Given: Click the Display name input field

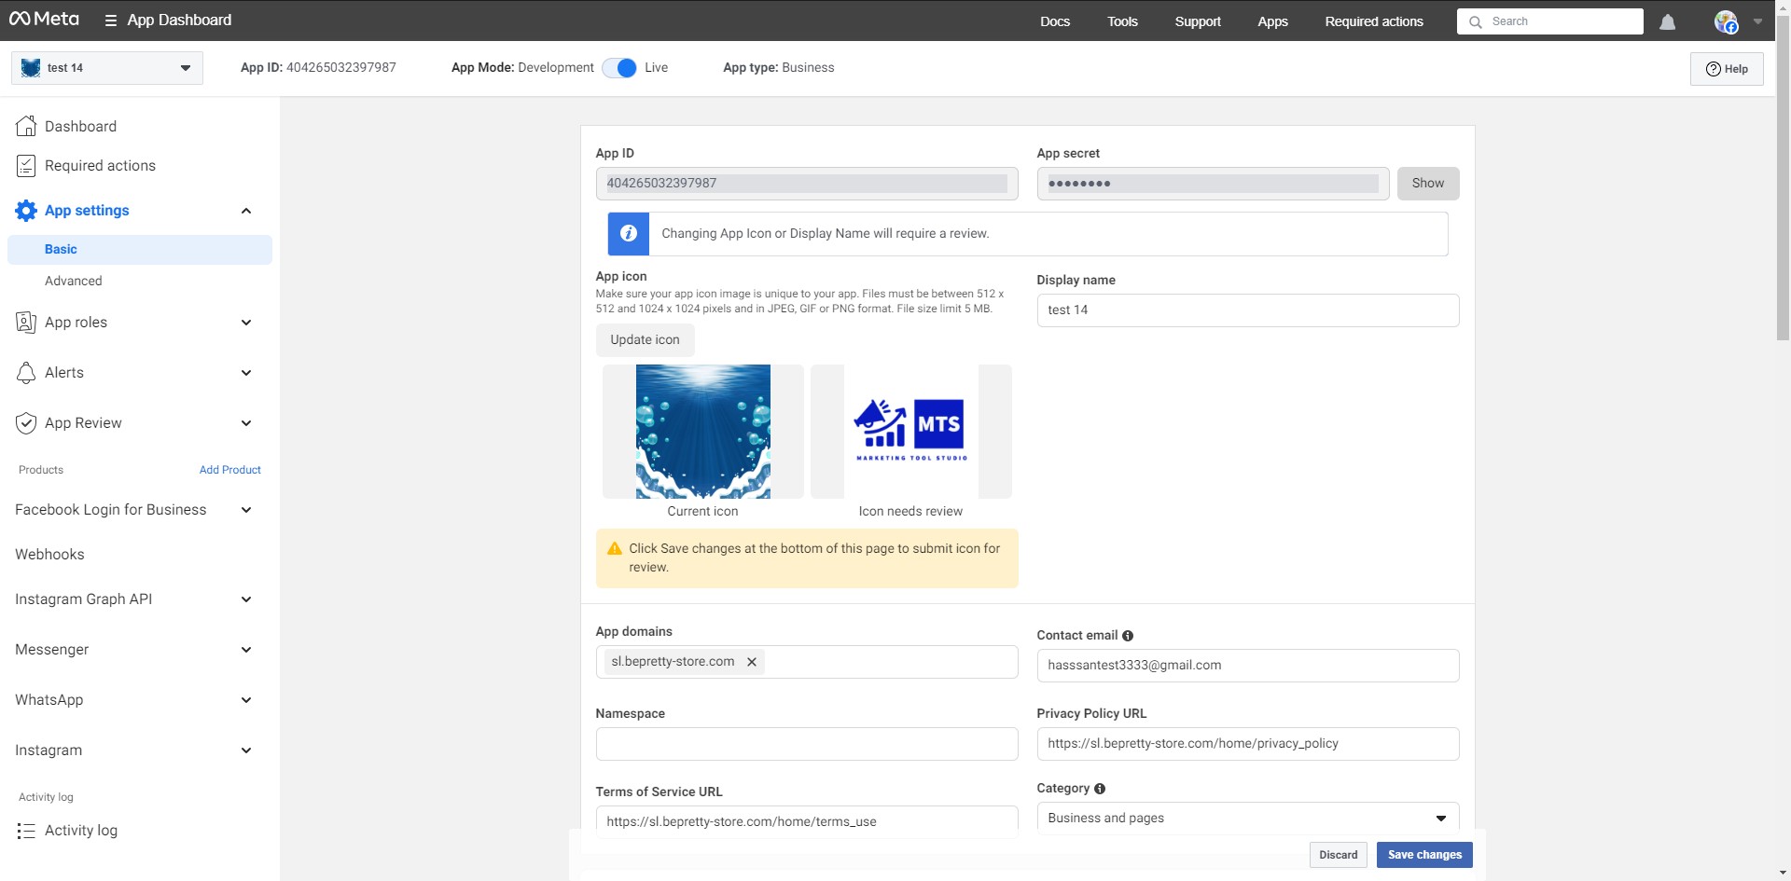Looking at the screenshot, I should pyautogui.click(x=1247, y=310).
